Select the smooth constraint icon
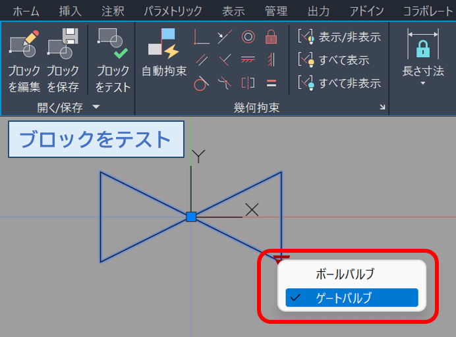The height and width of the screenshot is (337, 456). point(225,84)
